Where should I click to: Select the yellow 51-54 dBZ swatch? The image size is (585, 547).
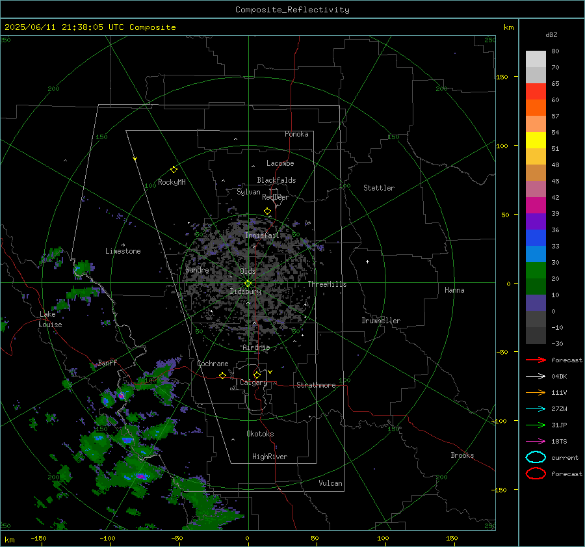(x=536, y=140)
